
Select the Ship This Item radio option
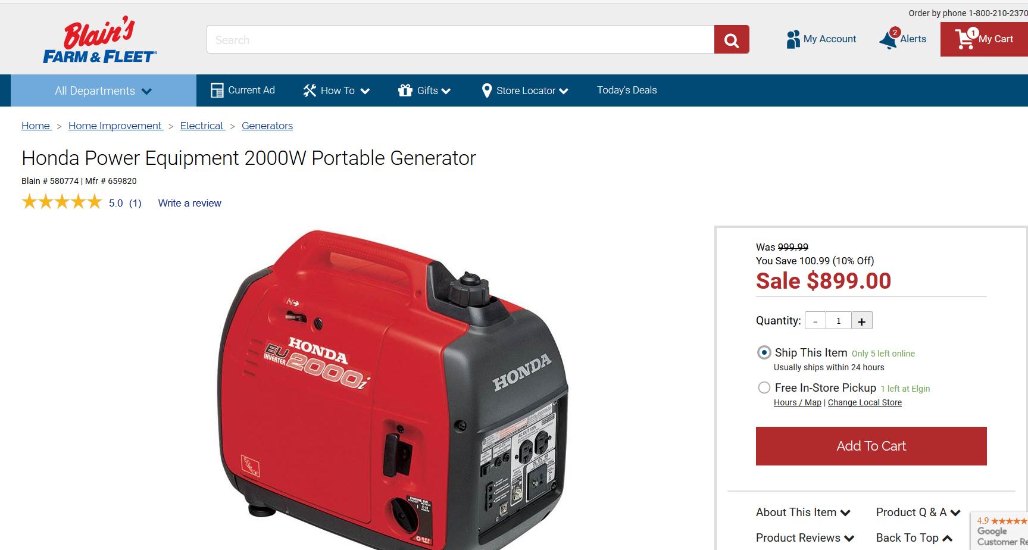[x=764, y=352]
